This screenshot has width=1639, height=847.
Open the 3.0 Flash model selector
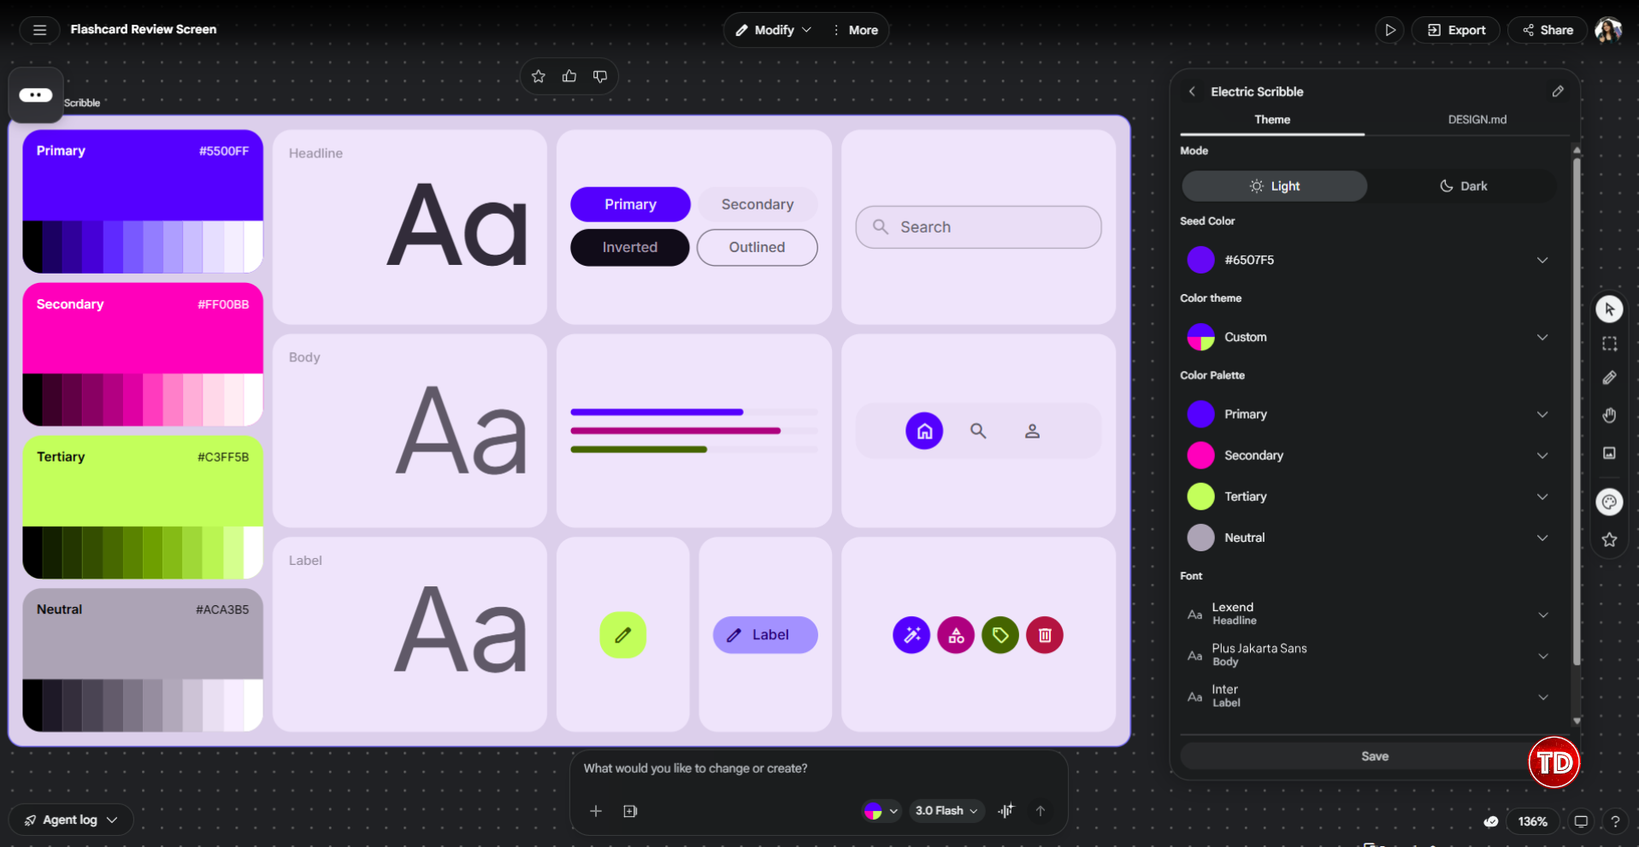click(x=946, y=810)
